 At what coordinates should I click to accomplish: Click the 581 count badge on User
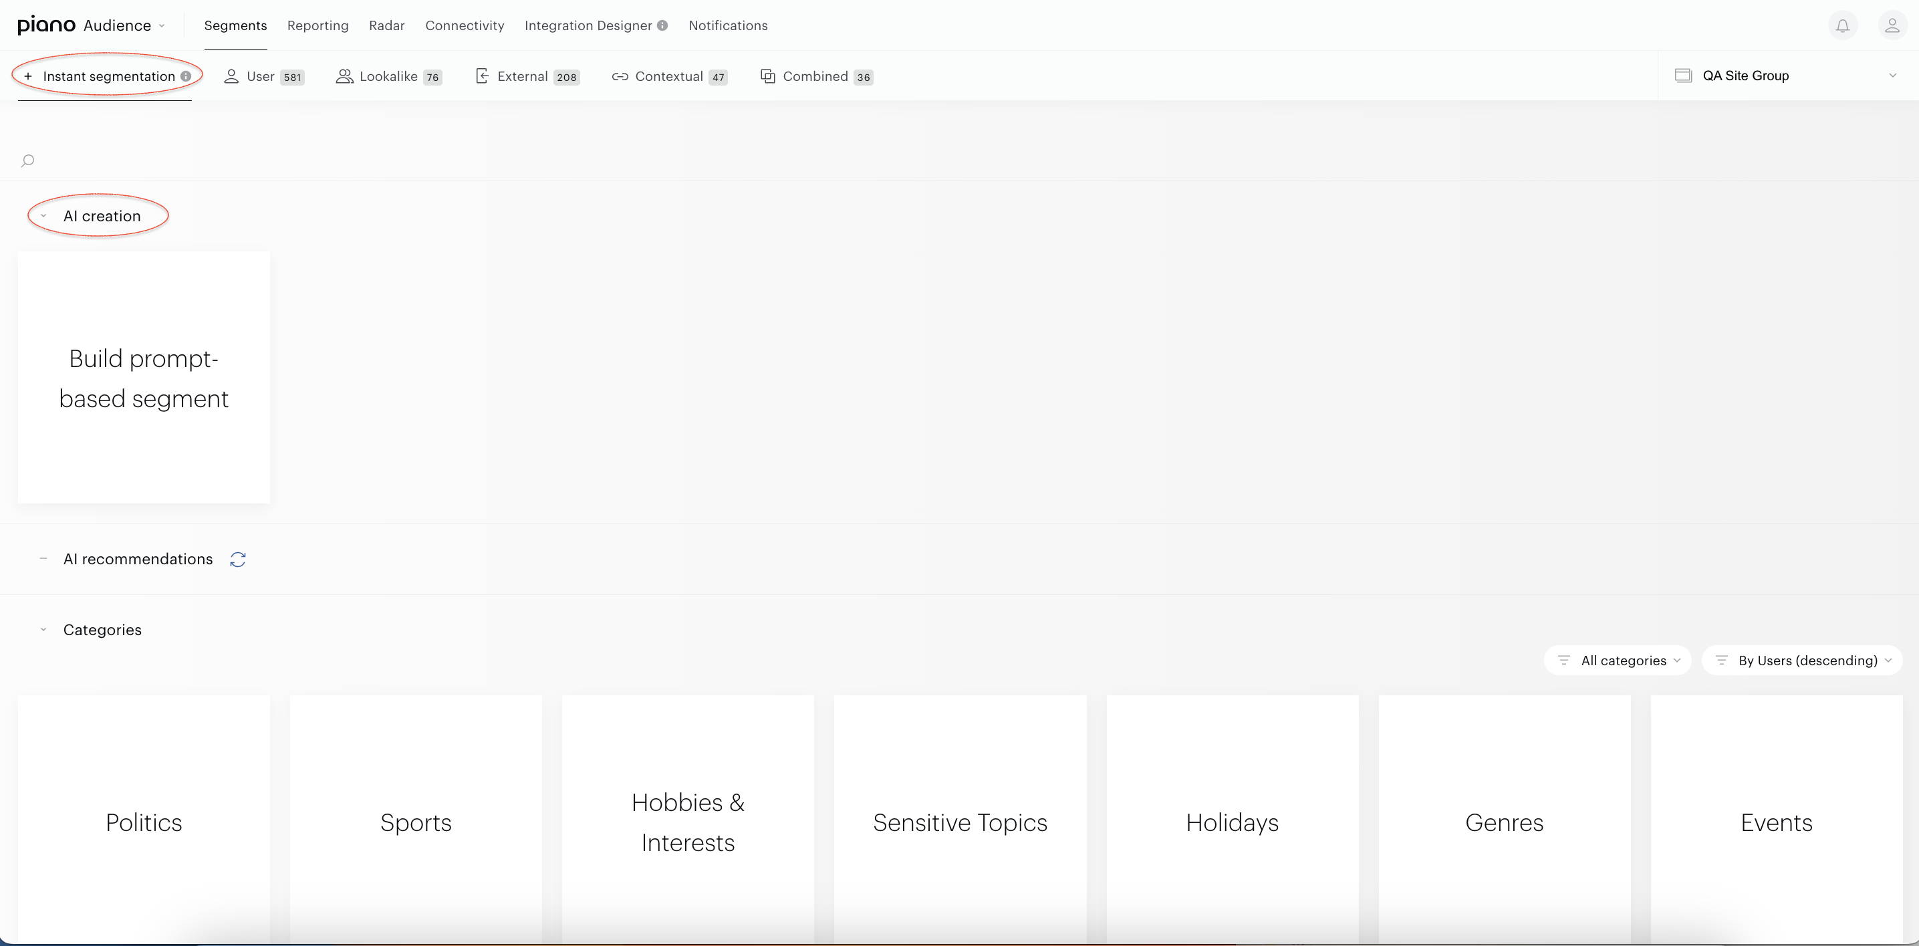293,78
